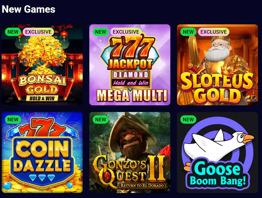Open the Bonsai Gold Hold & Win game
Viewport: 262px width, 198px height.
(x=42, y=65)
